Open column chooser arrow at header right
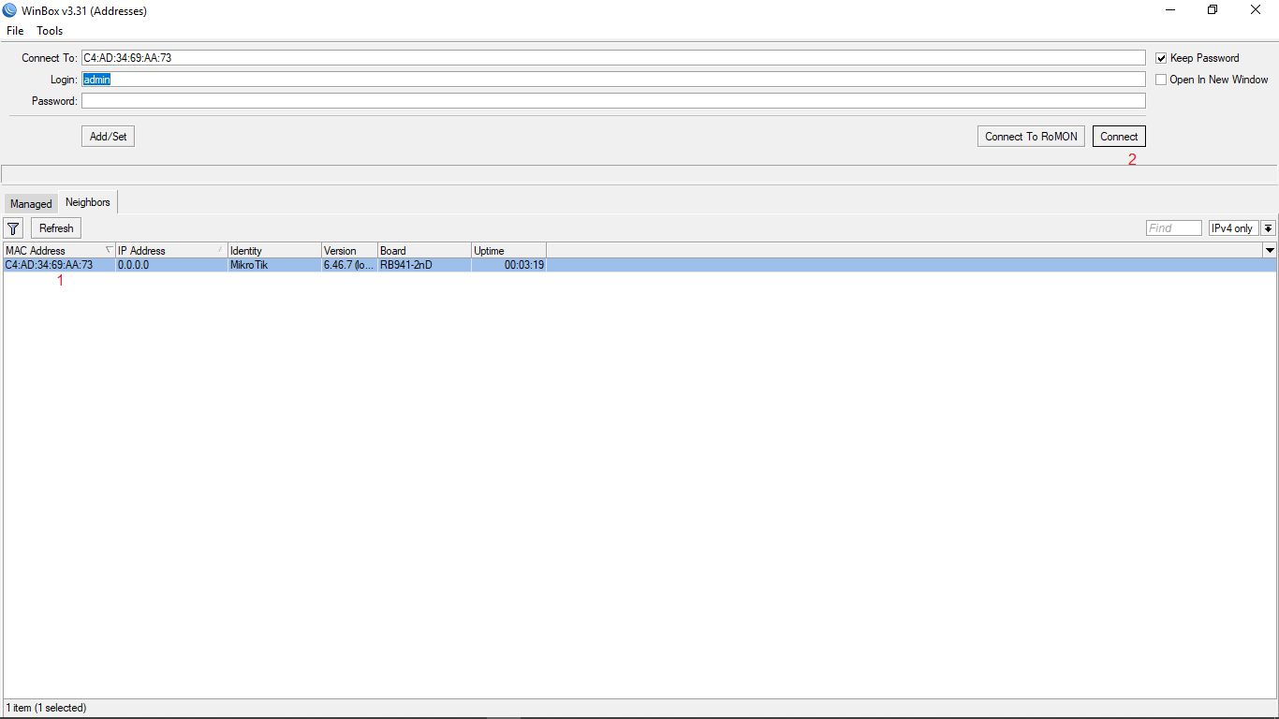This screenshot has width=1279, height=719. (x=1270, y=250)
